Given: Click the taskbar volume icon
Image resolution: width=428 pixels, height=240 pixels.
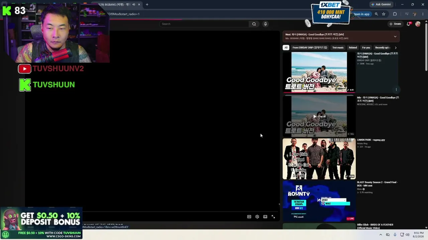Looking at the screenshot, I should (x=408, y=235).
